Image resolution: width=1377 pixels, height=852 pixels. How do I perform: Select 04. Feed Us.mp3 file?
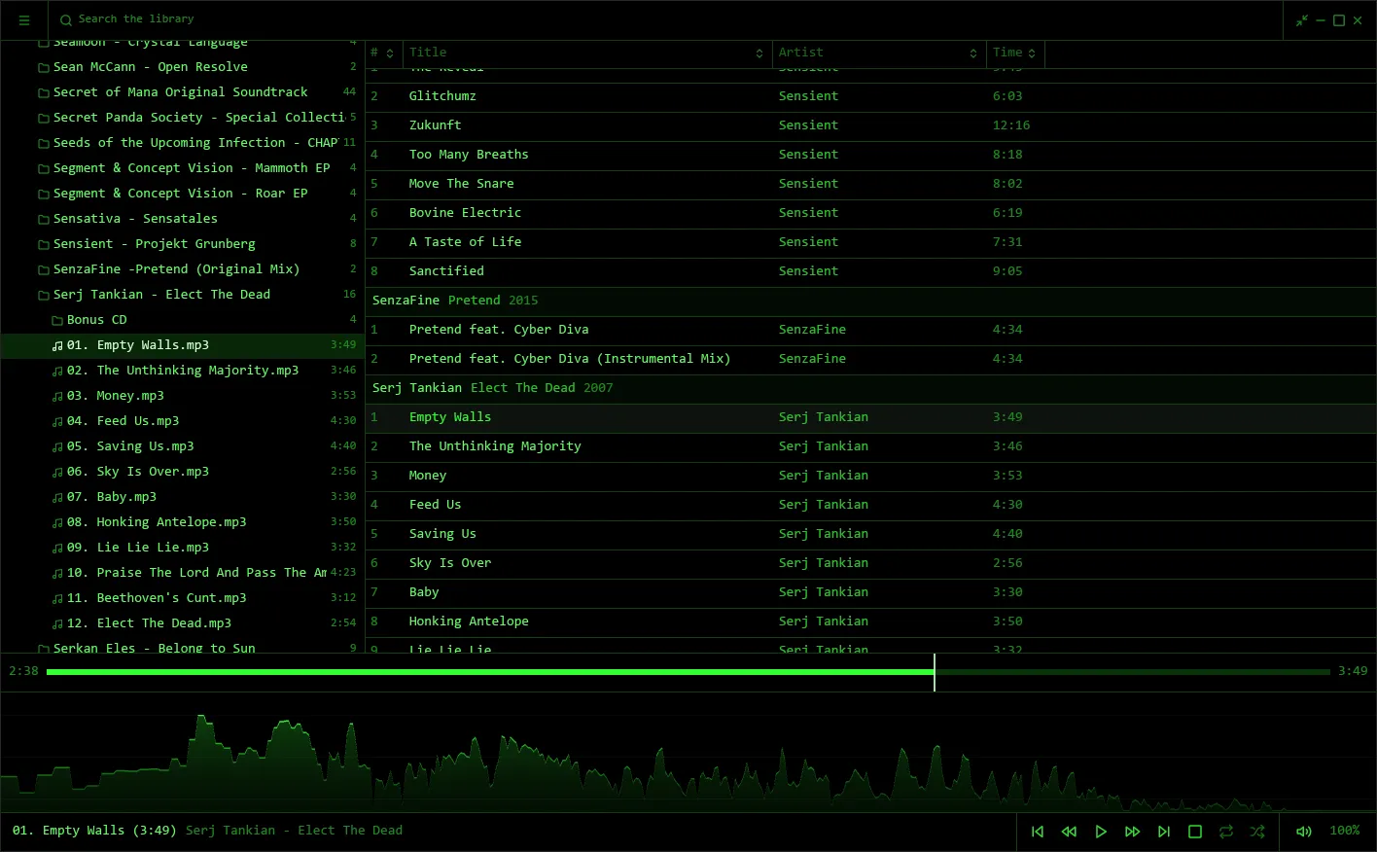(x=183, y=421)
